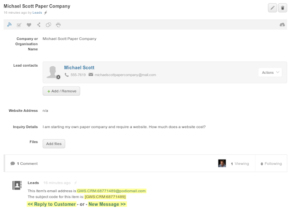Click the Leads app link in header
This screenshot has height=213, width=291.
[37, 13]
